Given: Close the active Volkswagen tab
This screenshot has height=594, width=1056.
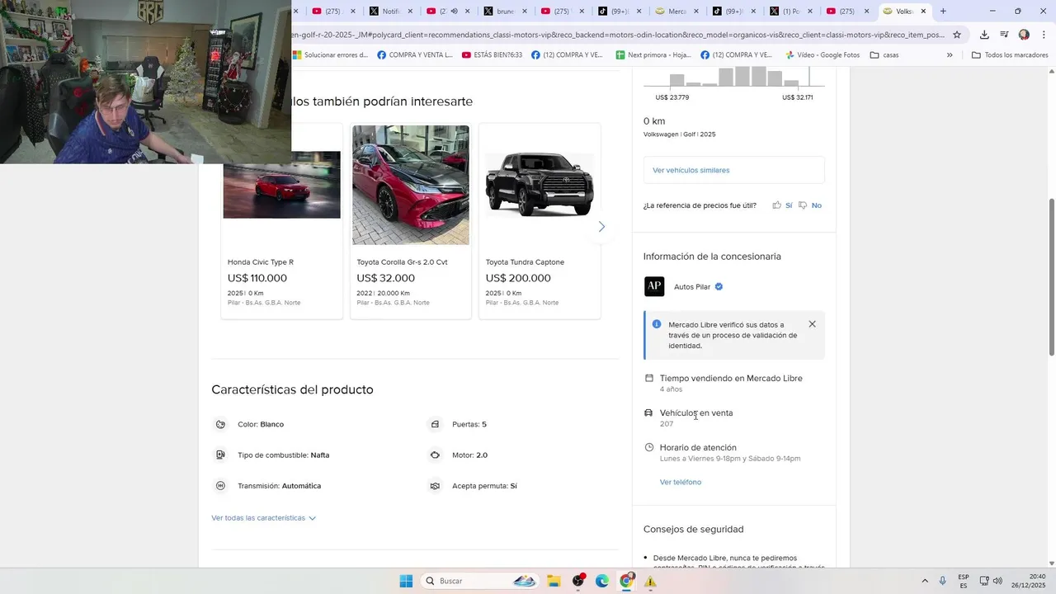Looking at the screenshot, I should point(923,11).
